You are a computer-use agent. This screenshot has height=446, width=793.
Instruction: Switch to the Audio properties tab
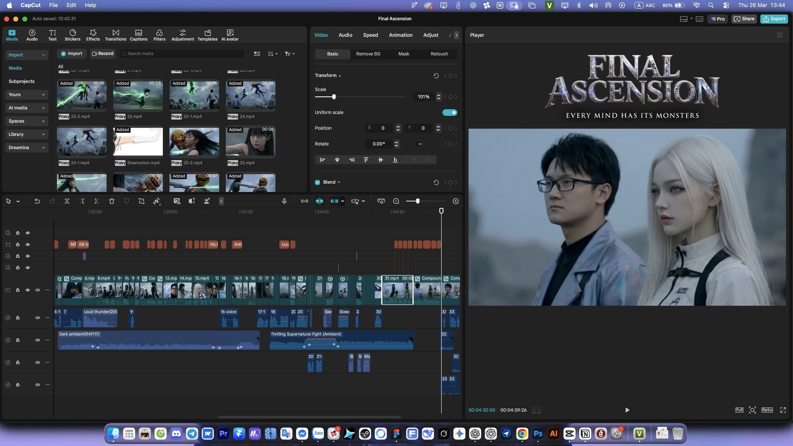[x=345, y=35]
